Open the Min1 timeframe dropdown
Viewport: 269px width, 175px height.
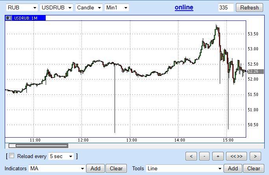(117, 7)
